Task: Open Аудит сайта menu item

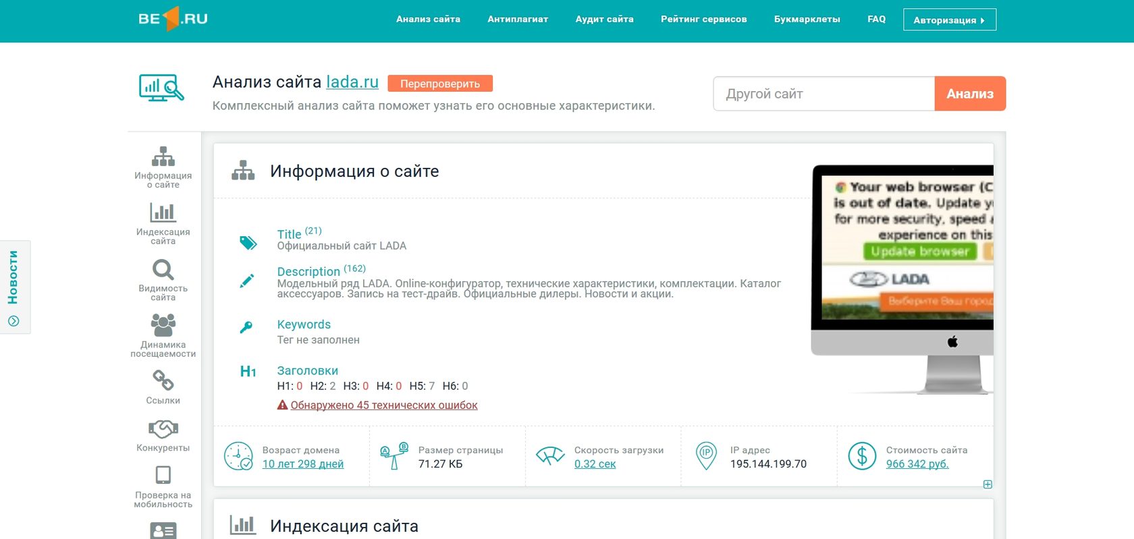Action: click(x=604, y=19)
